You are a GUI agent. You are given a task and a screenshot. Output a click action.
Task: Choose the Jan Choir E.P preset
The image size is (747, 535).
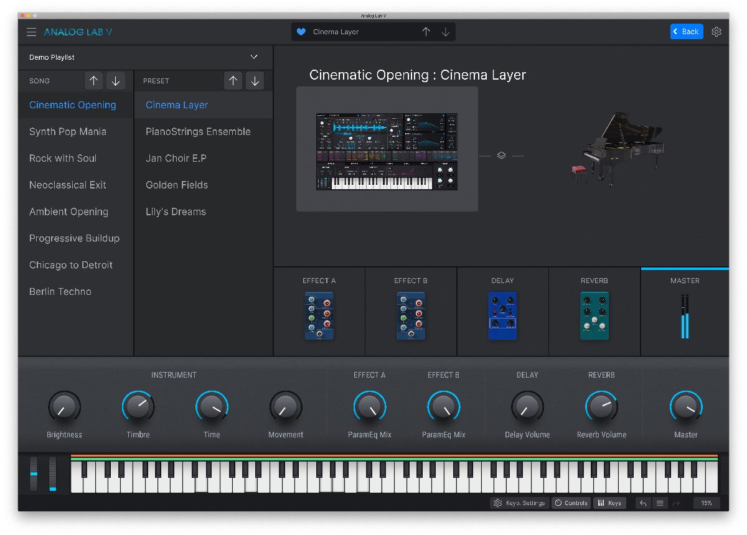click(204, 159)
